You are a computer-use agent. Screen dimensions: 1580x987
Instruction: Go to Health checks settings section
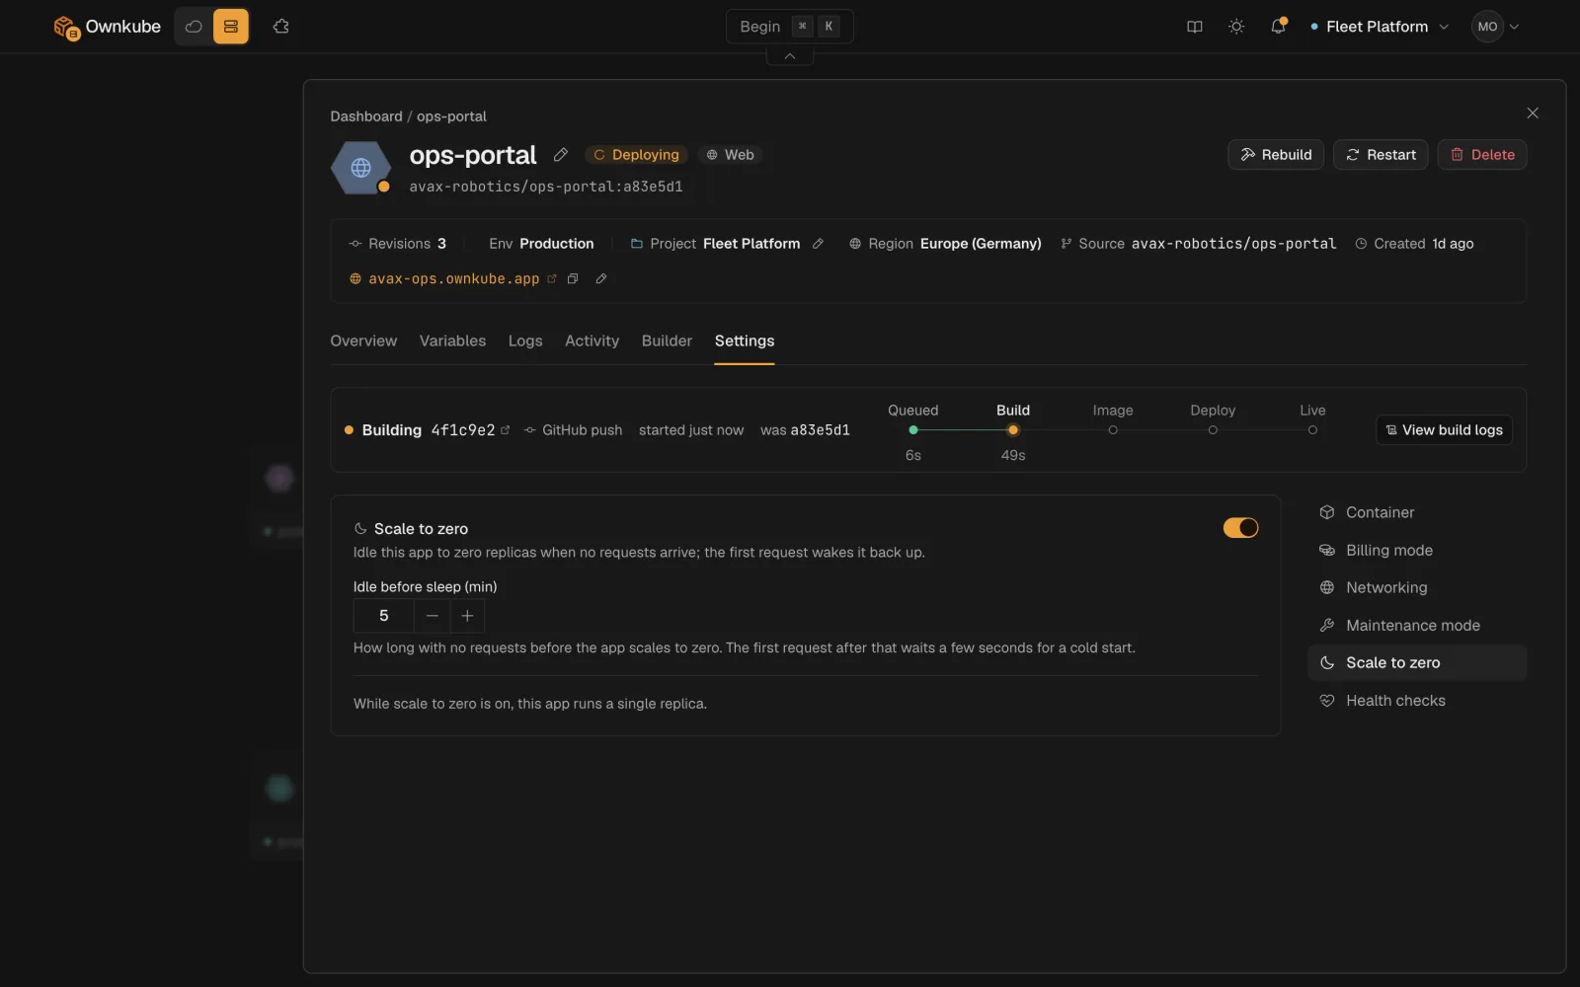[x=1417, y=701]
